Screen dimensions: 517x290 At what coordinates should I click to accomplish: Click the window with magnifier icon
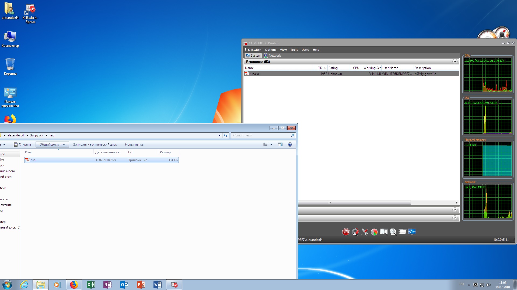[383, 232]
